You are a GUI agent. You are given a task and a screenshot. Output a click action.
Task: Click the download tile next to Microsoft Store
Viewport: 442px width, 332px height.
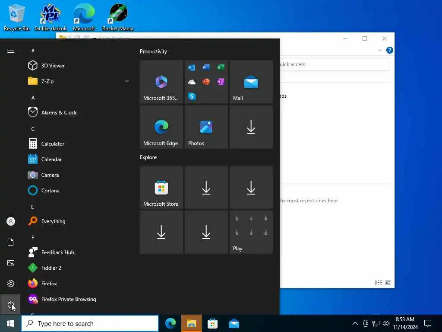(x=206, y=188)
